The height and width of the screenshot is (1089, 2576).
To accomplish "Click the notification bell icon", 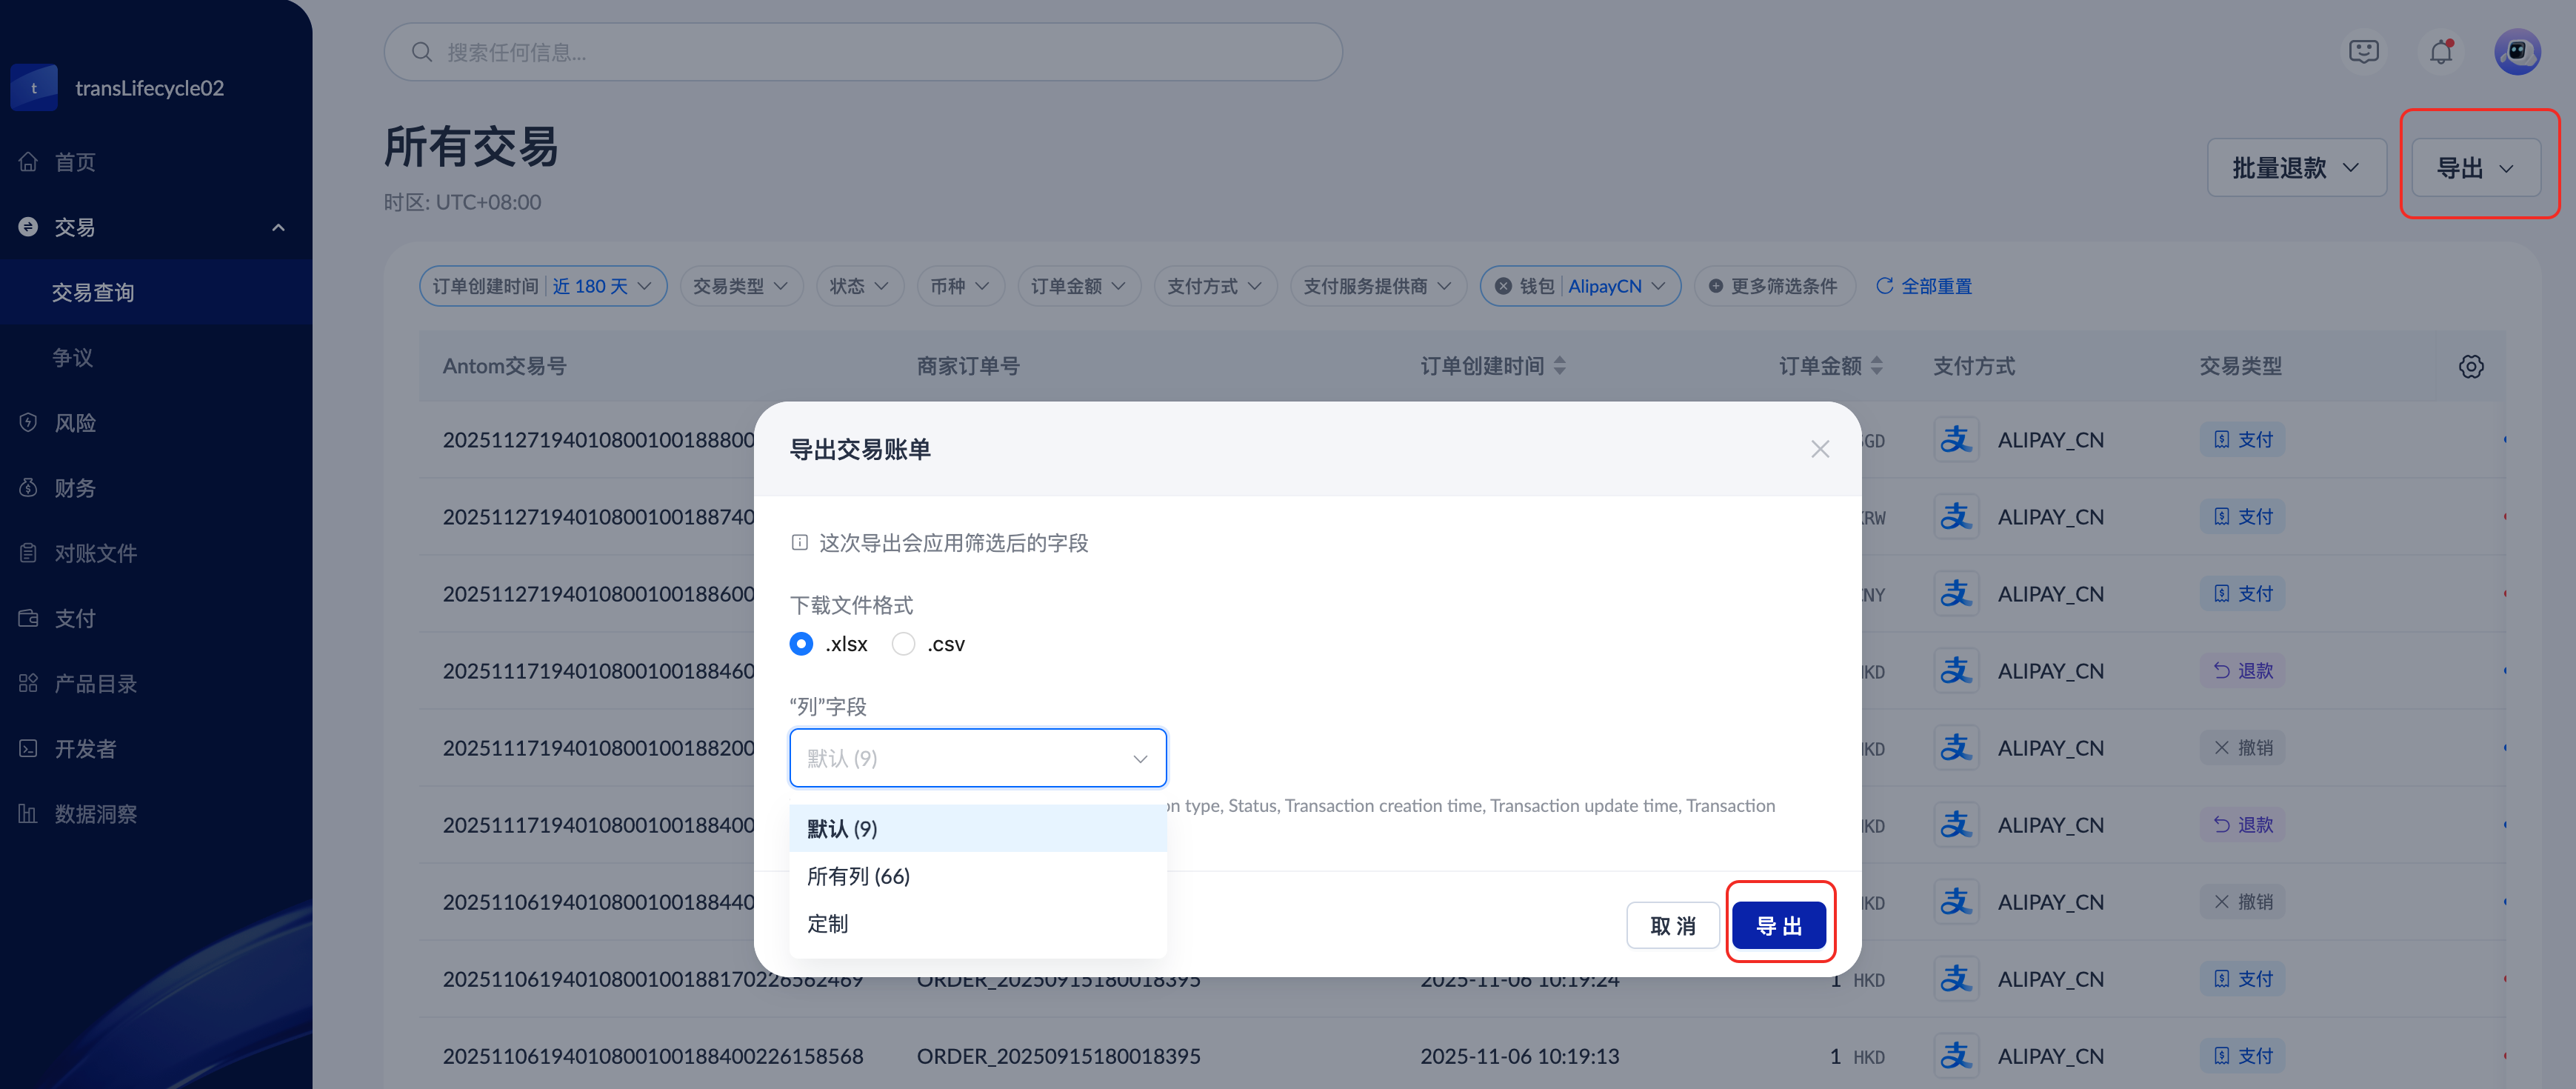I will [2441, 52].
